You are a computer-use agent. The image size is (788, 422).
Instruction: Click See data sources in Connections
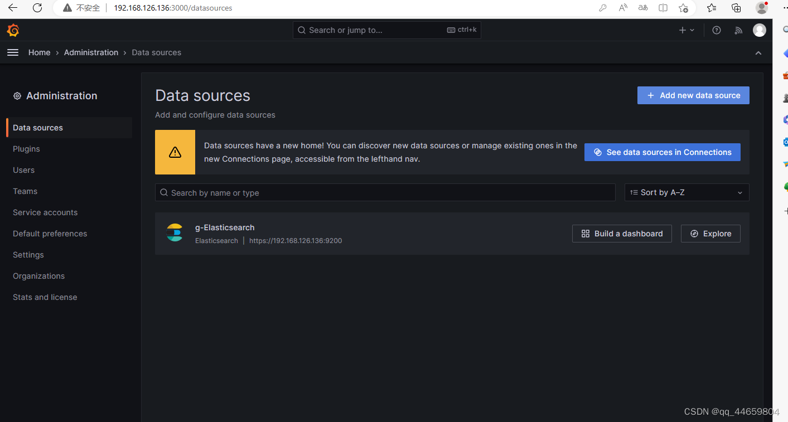[663, 152]
